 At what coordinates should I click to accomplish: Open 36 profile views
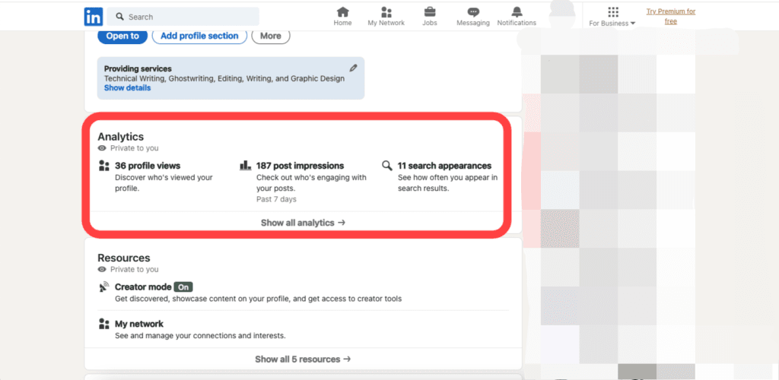tap(148, 166)
